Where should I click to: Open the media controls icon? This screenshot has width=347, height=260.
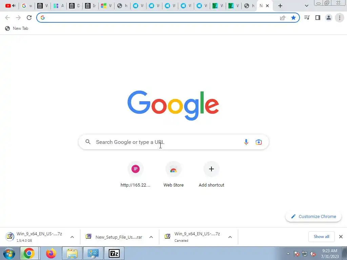[307, 18]
